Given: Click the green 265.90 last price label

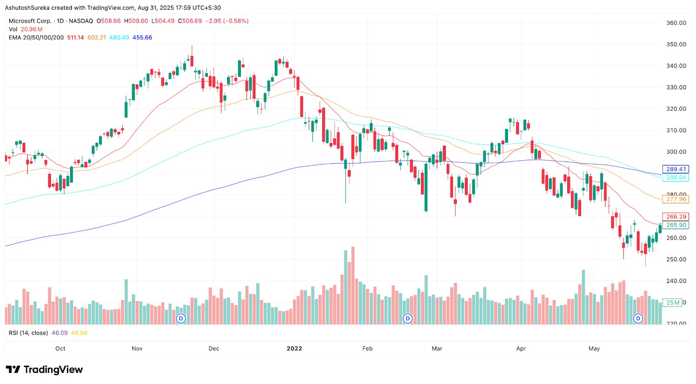Looking at the screenshot, I should coord(676,225).
